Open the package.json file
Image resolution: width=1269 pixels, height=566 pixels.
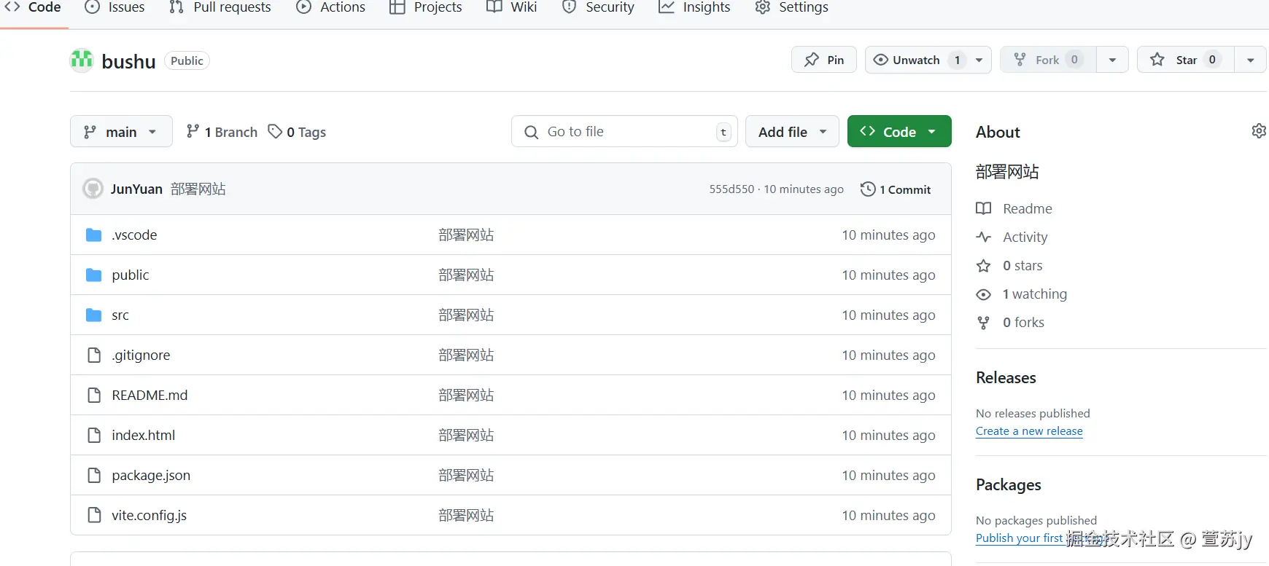coord(151,475)
